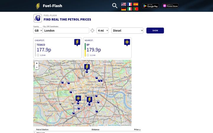Use the crosshair locate-me icon
213x133 pixels.
tap(92, 30)
